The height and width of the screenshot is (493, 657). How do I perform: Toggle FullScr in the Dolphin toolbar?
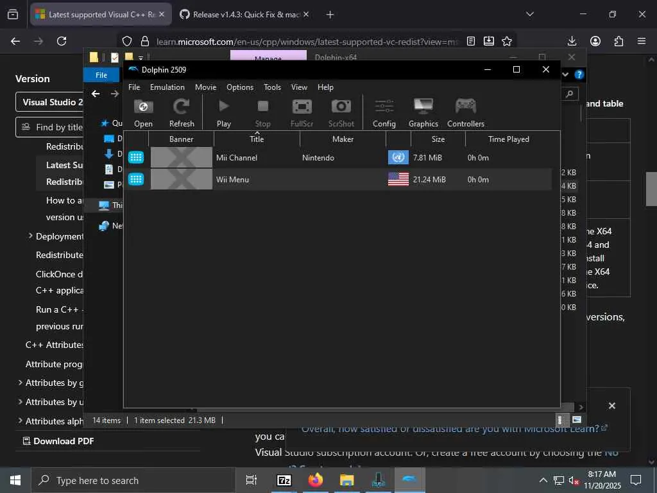coord(302,112)
